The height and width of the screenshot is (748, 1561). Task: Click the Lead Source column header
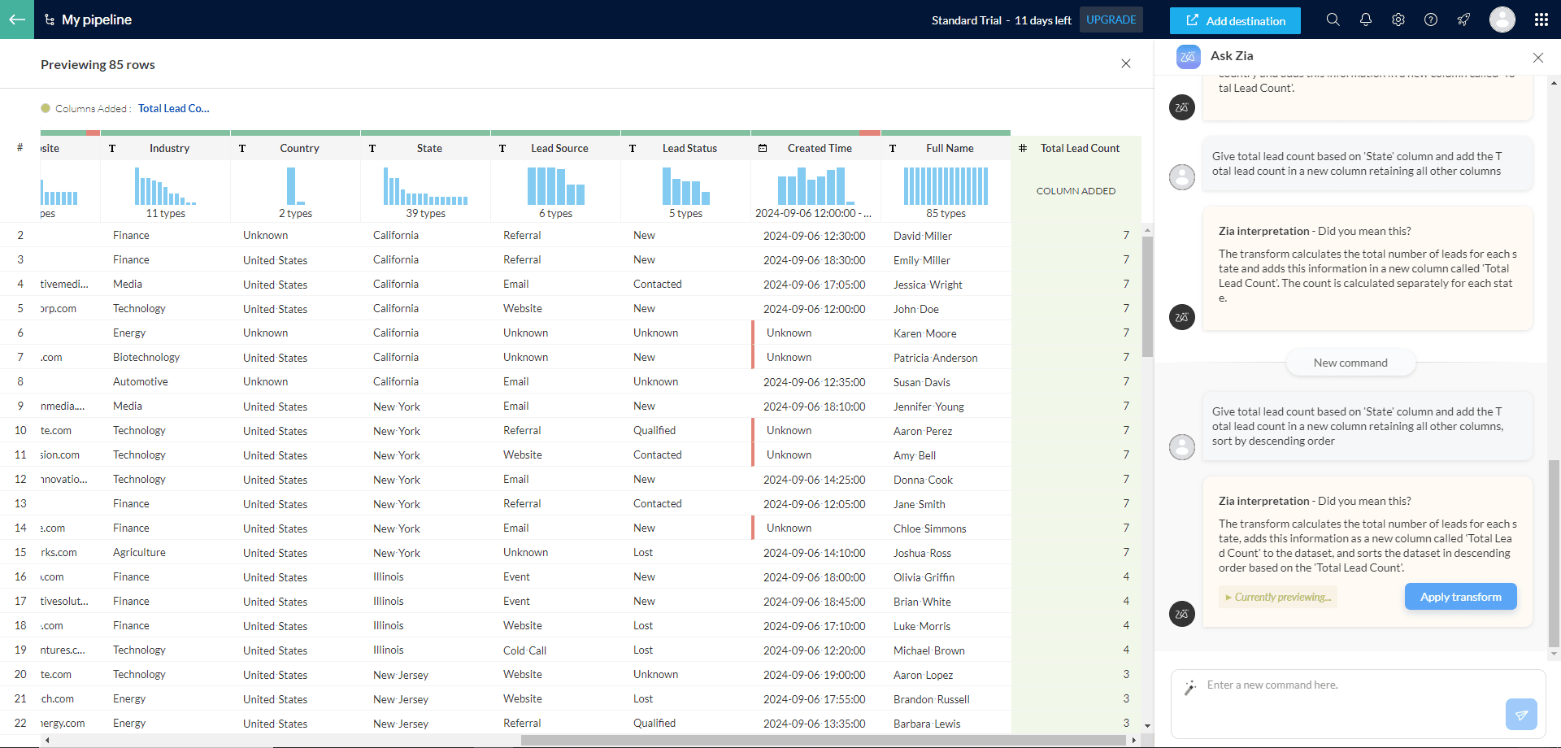[559, 148]
